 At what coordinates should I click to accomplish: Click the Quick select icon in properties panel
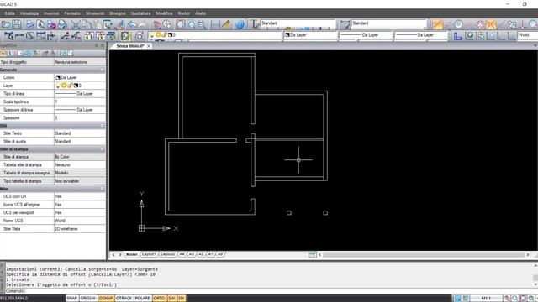coord(35,54)
